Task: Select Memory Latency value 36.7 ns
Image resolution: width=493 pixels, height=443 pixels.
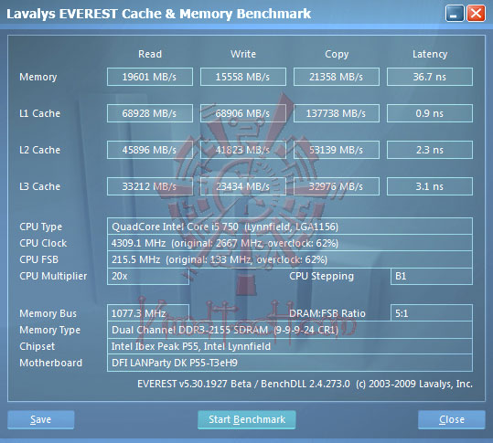Action: [x=430, y=77]
